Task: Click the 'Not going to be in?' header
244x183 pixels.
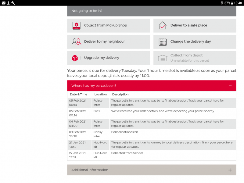Action: 87,11
